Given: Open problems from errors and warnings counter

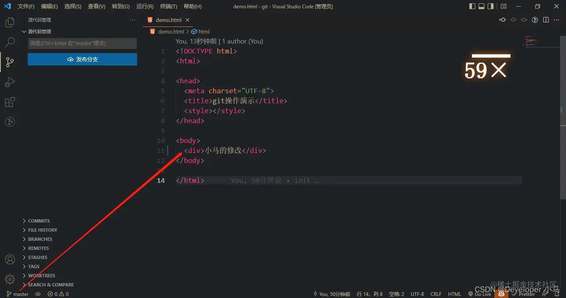Looking at the screenshot, I should pyautogui.click(x=58, y=294).
